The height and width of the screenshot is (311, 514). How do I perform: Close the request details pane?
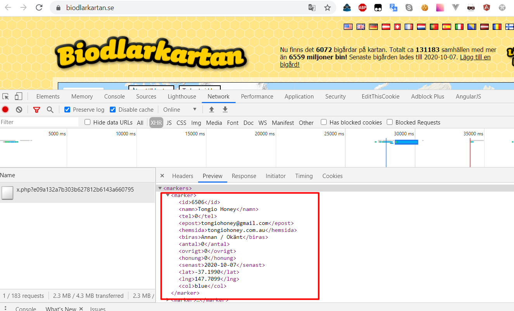click(162, 176)
